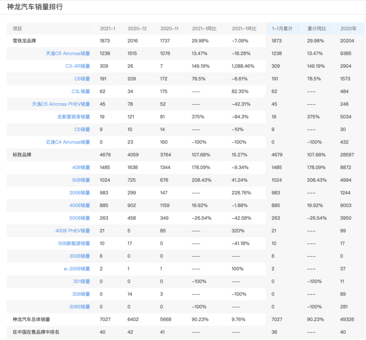Open the C5销量 link
Screen dimensions: 366x340
click(82, 129)
